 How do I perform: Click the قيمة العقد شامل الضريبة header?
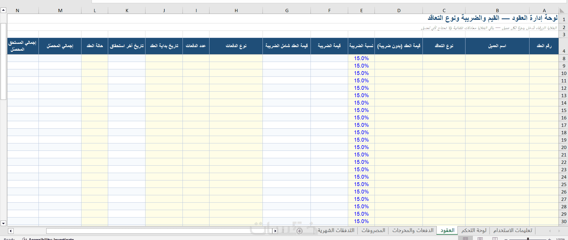pyautogui.click(x=287, y=46)
